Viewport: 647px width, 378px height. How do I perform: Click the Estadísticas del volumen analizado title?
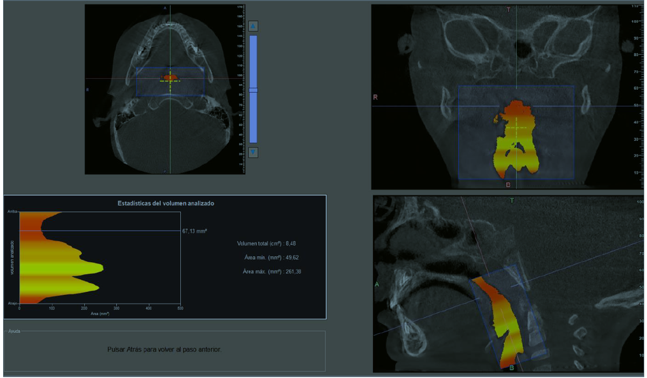(x=166, y=203)
